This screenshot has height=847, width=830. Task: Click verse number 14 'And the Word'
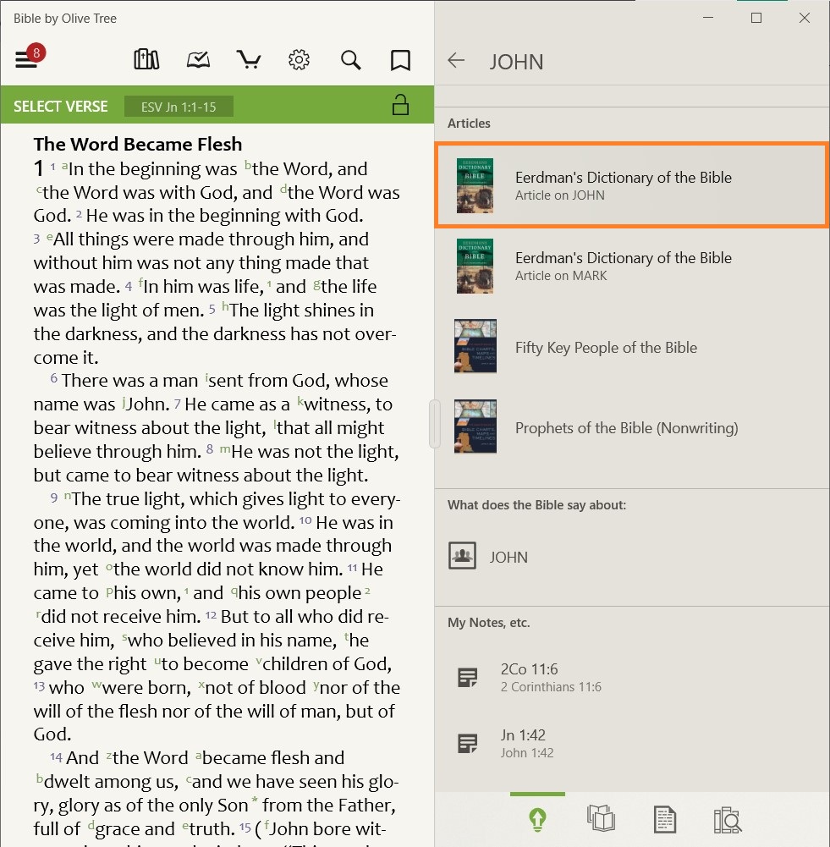coord(56,756)
